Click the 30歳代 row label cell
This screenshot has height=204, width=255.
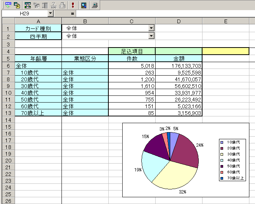38,86
